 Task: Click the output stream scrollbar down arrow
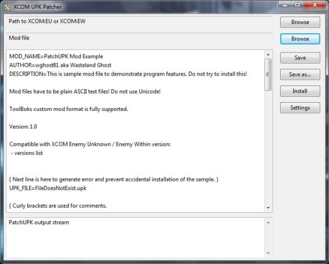point(268,253)
